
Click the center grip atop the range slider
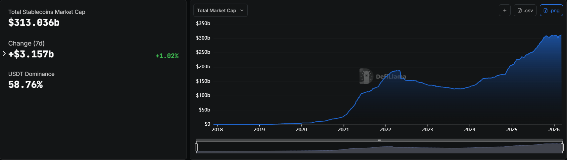[379, 140]
